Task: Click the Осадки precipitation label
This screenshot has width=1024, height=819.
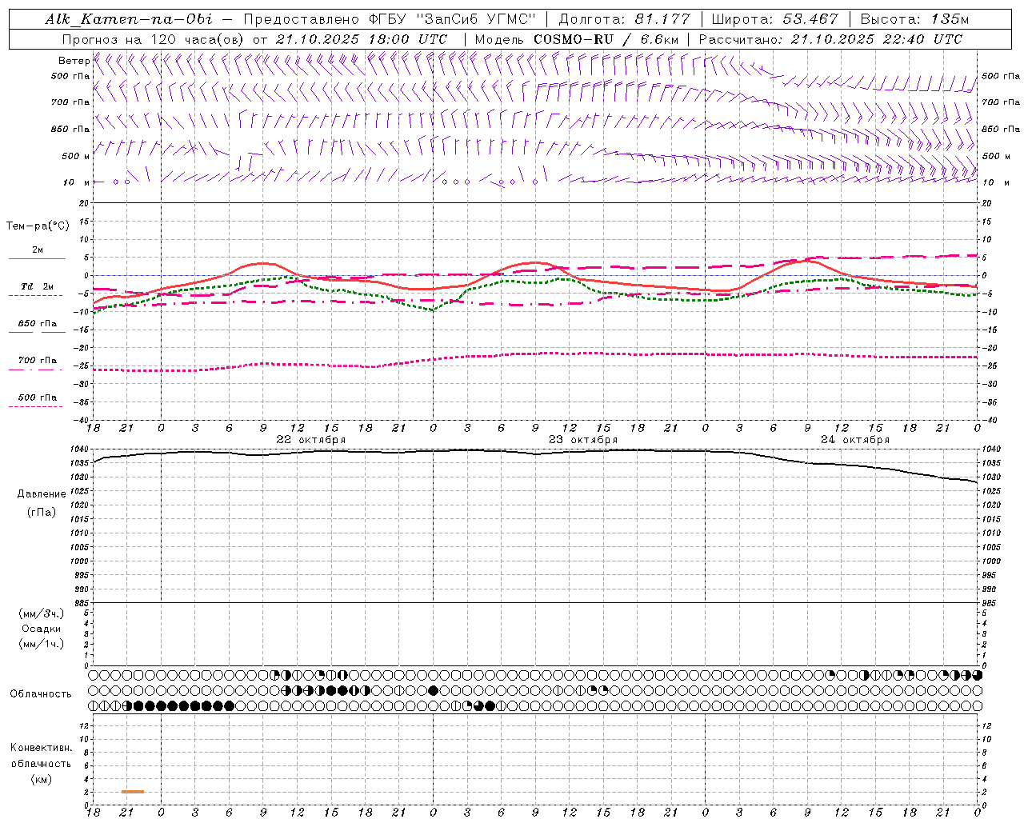Action: coord(42,629)
